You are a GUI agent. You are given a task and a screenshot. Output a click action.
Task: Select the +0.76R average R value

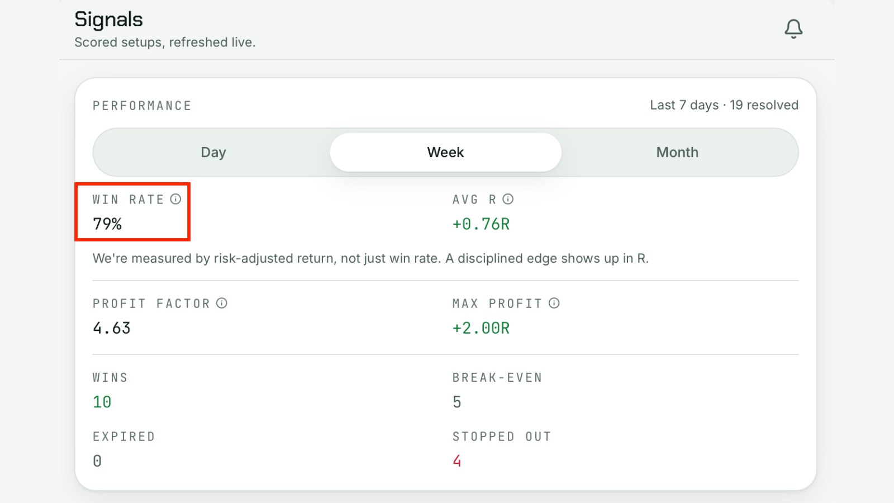coord(481,224)
